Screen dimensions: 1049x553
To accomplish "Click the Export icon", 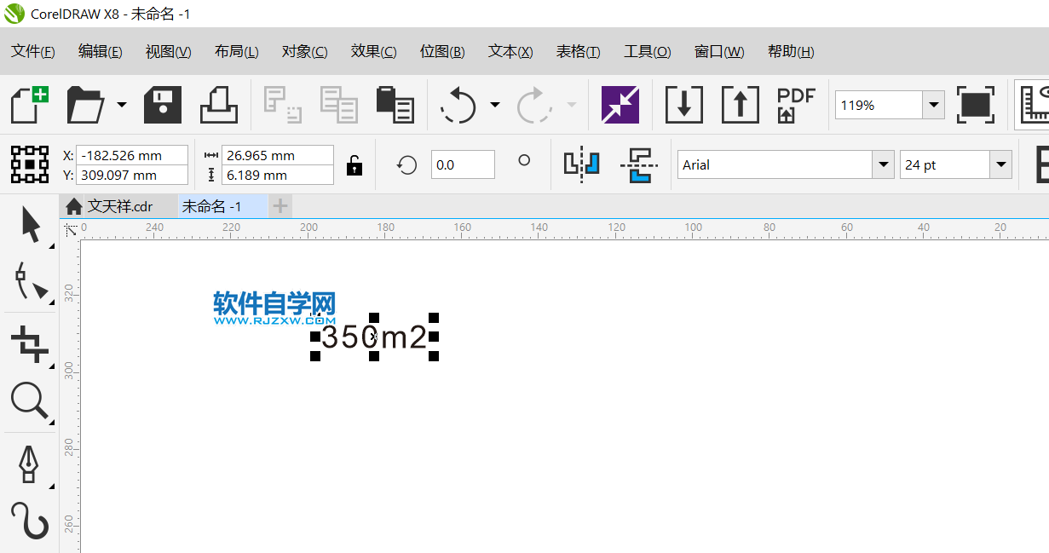I will pos(740,104).
